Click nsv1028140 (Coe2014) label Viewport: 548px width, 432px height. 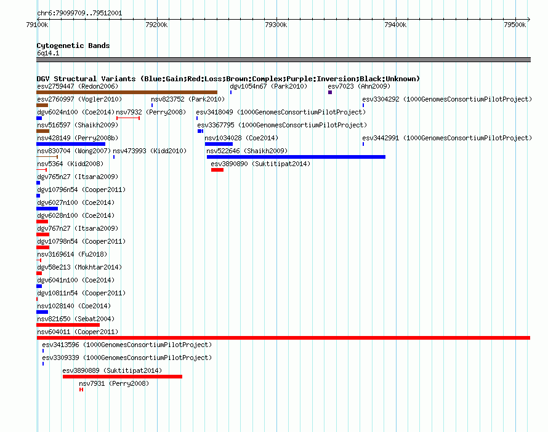[74, 306]
